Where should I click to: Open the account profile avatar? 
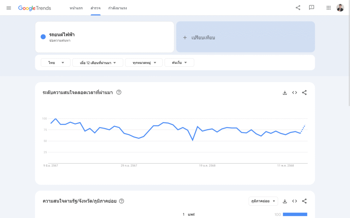[340, 8]
